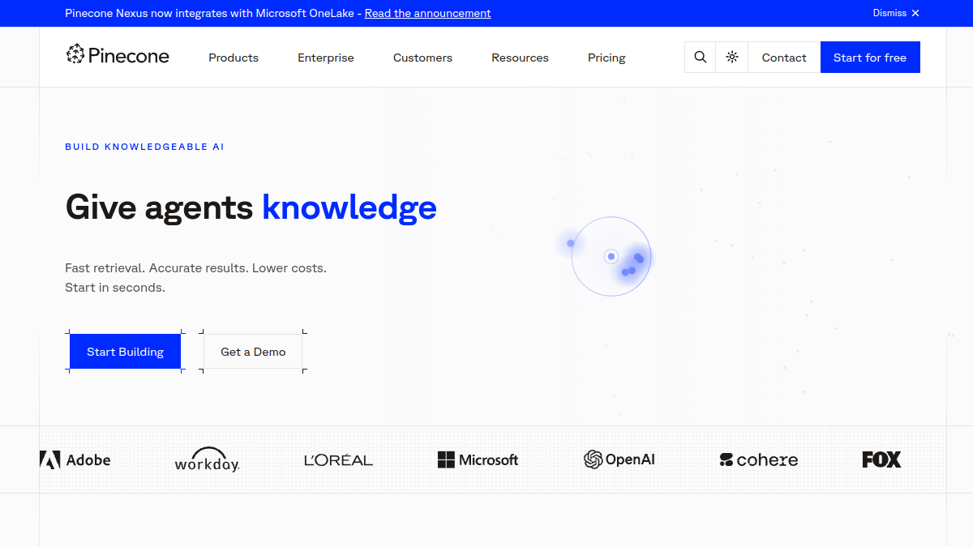This screenshot has height=547, width=973.
Task: Open the Customers menu
Action: tap(422, 58)
